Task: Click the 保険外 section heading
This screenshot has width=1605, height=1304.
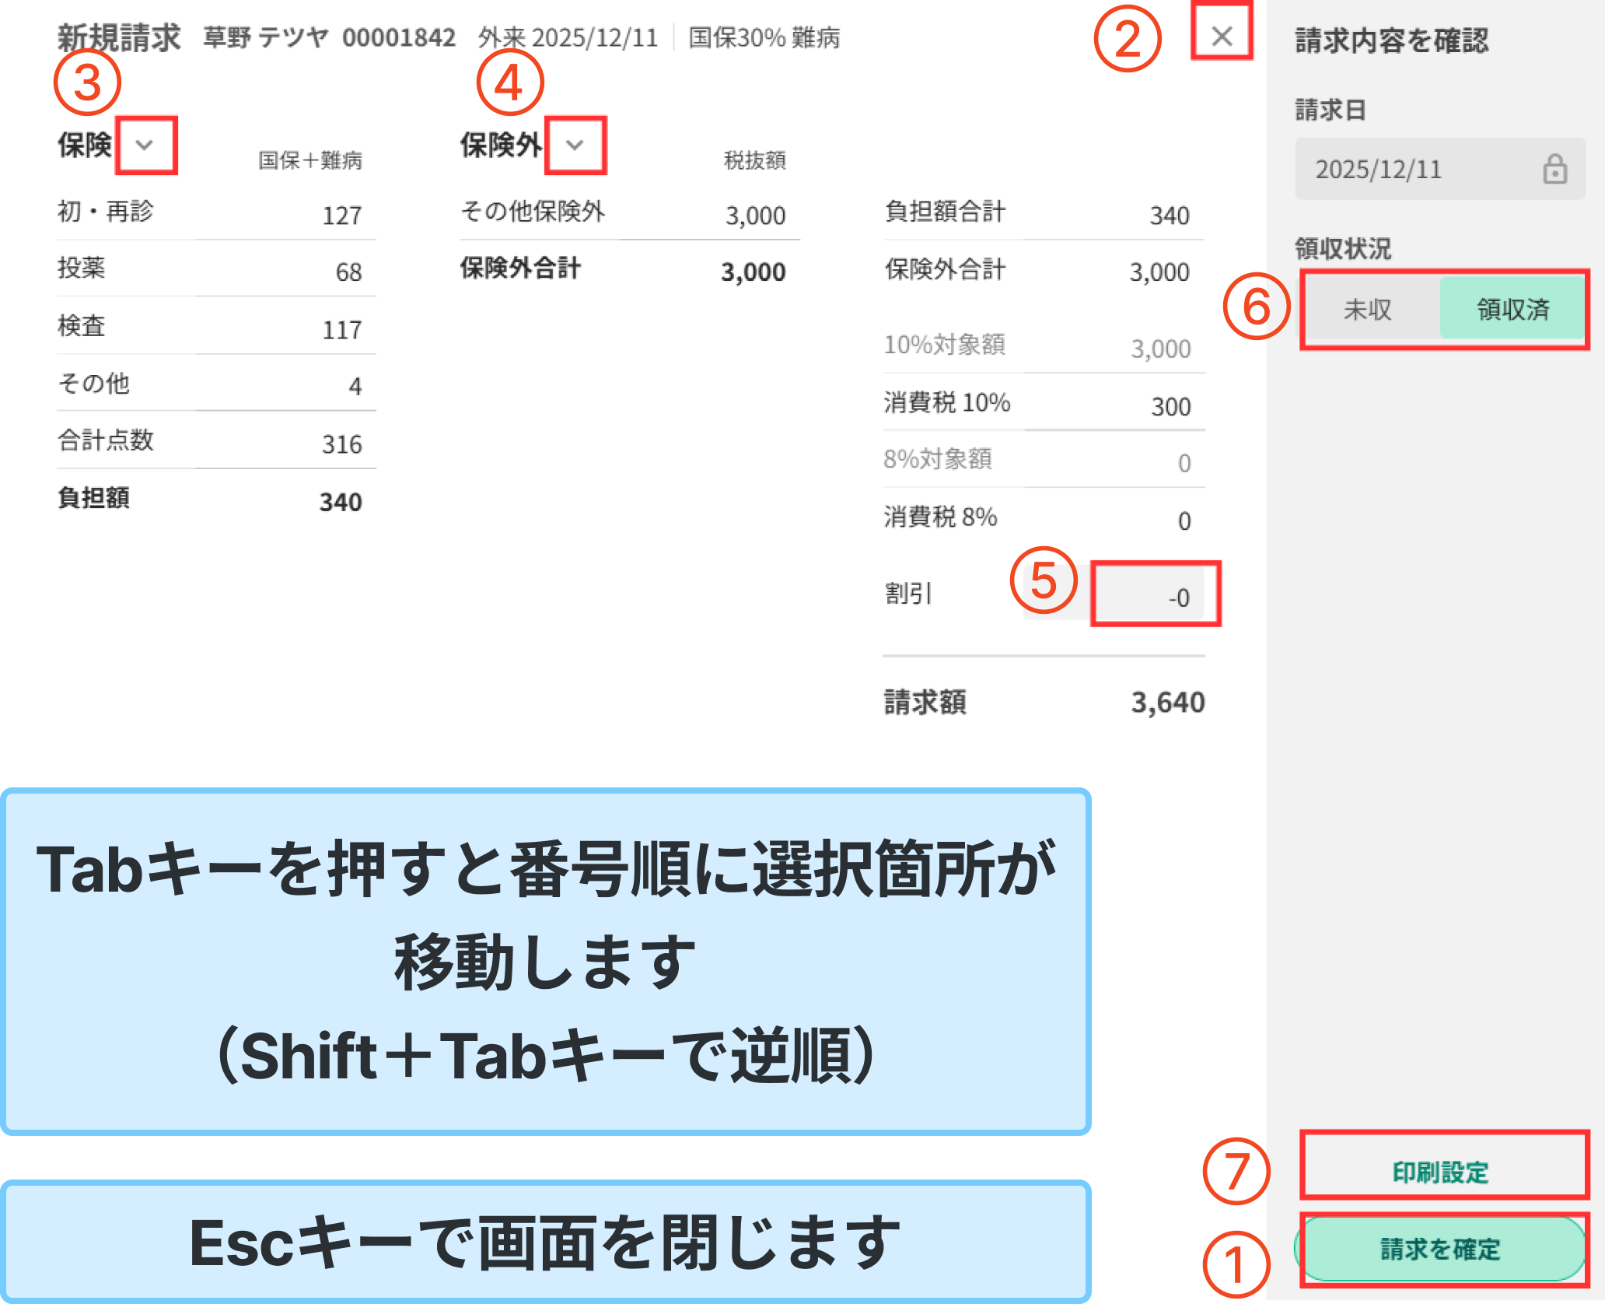Action: (500, 145)
